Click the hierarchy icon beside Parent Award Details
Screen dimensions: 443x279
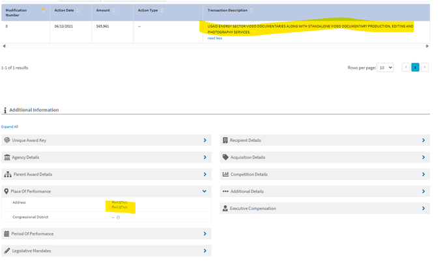point(7,174)
